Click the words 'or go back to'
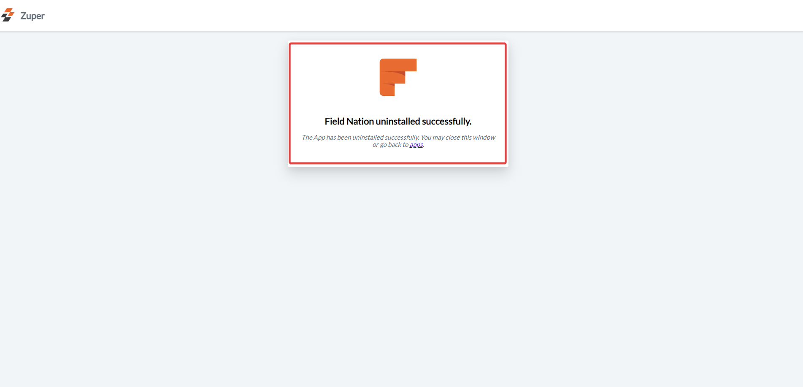The height and width of the screenshot is (387, 803). point(390,145)
